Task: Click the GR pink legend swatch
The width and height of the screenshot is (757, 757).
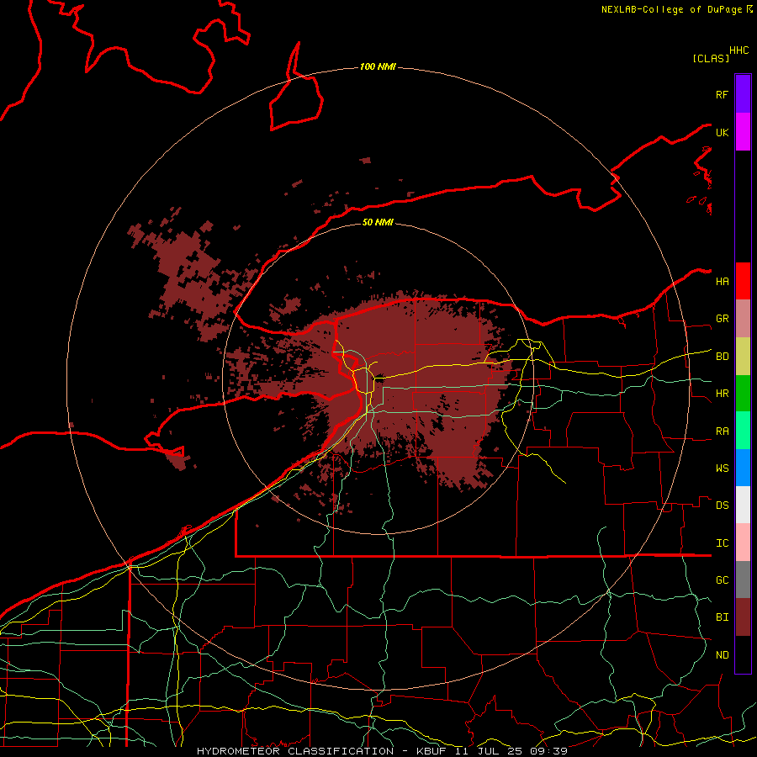Action: click(x=743, y=319)
